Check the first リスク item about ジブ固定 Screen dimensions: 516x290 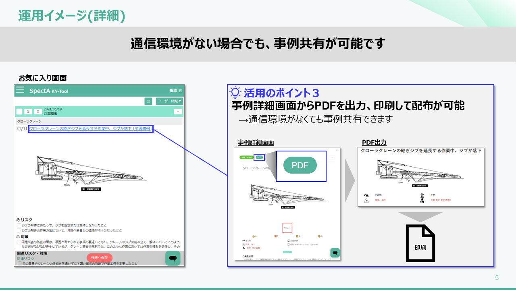[19, 225]
